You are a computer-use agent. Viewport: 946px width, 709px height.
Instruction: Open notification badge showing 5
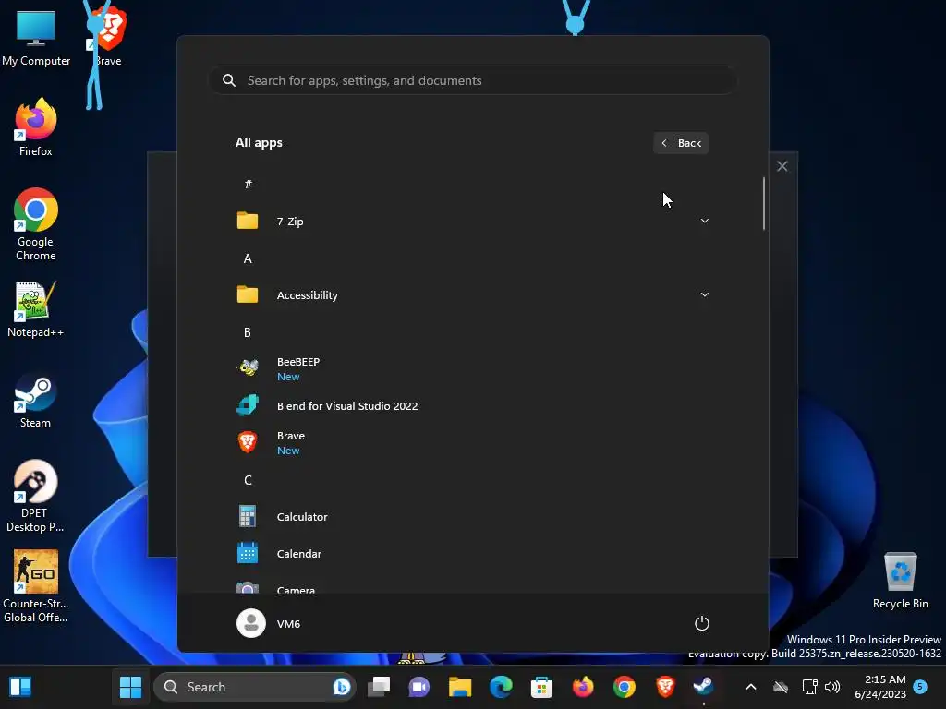tap(920, 686)
